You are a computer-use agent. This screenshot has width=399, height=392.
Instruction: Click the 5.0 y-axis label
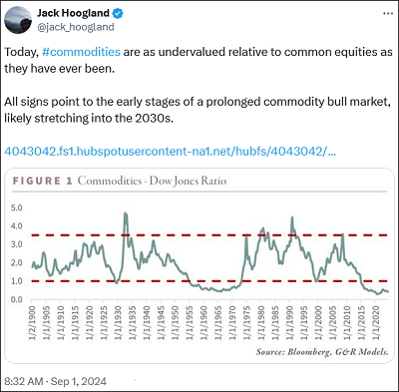pyautogui.click(x=17, y=207)
